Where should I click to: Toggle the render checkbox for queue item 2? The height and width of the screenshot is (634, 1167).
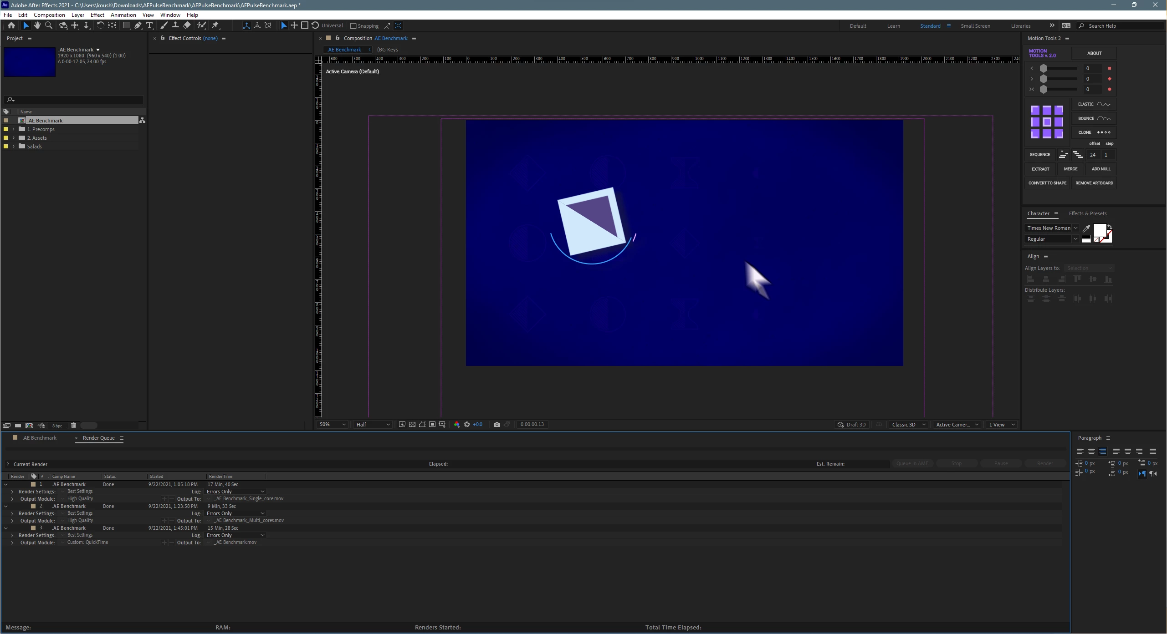18,506
